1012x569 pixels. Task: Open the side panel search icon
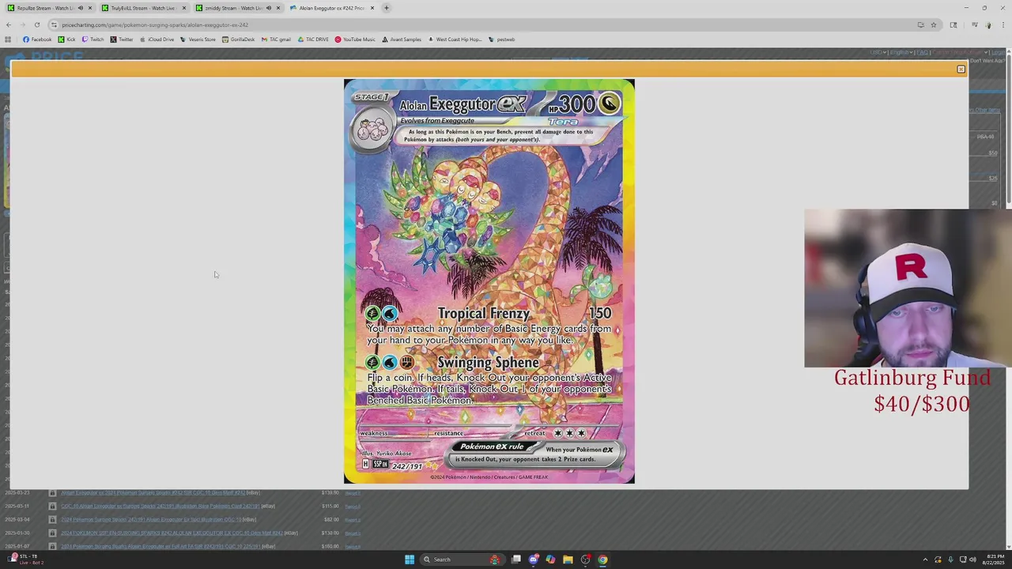[953, 24]
